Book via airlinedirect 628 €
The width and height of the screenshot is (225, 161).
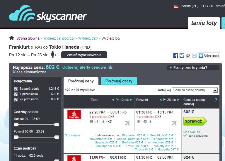(x=161, y=142)
